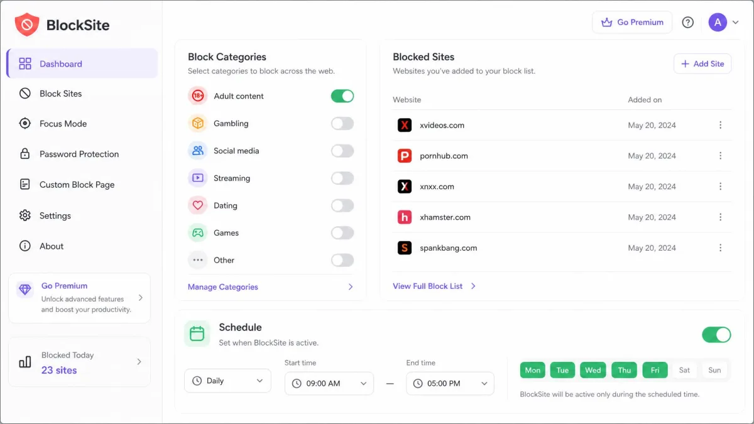
Task: Toggle the Sat day chip
Action: (684, 370)
